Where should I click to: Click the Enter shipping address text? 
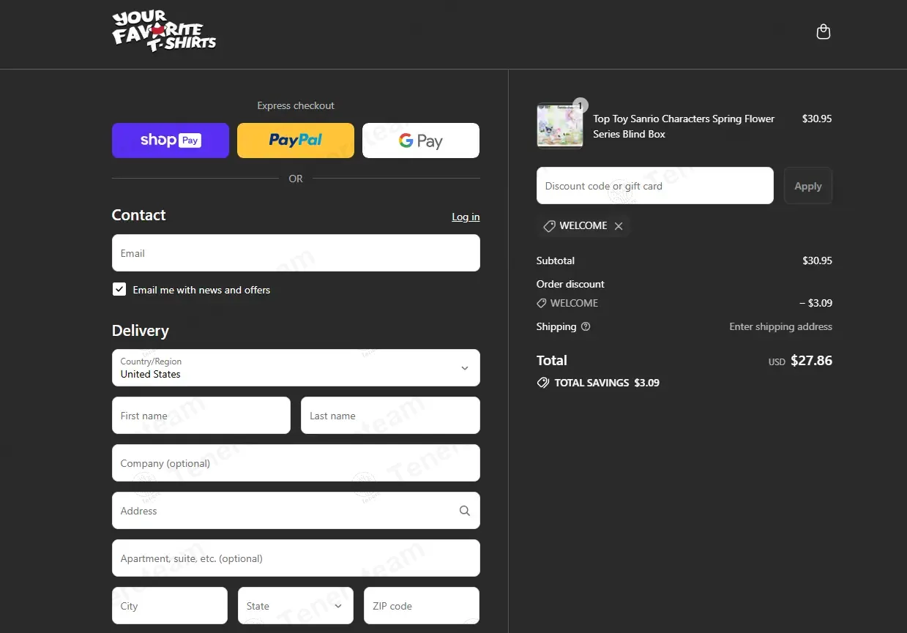point(780,327)
